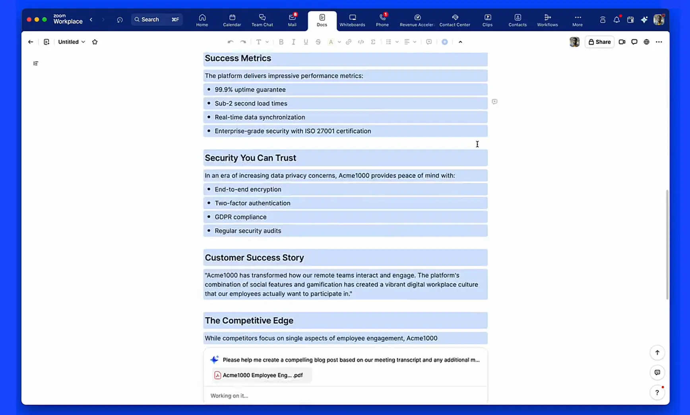The width and height of the screenshot is (690, 415).
Task: Navigate forward with the top bar right chevron
Action: [103, 19]
